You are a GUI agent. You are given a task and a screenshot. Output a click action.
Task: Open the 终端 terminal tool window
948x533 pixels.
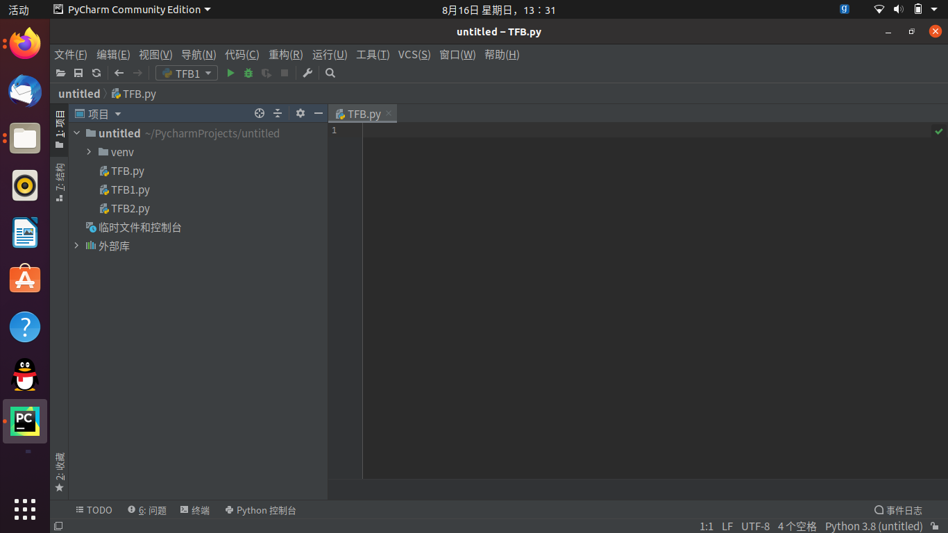(195, 510)
